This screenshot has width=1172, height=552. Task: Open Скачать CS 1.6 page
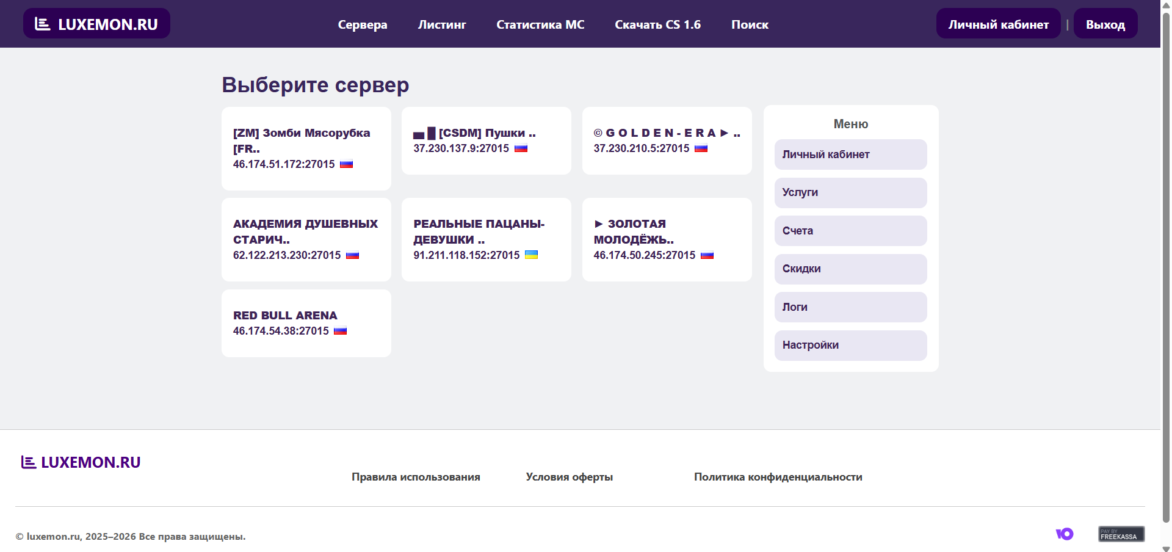point(657,24)
